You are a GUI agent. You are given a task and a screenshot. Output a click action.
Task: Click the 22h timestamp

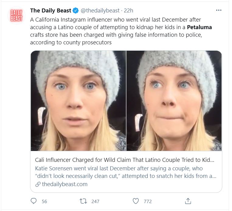129,11
